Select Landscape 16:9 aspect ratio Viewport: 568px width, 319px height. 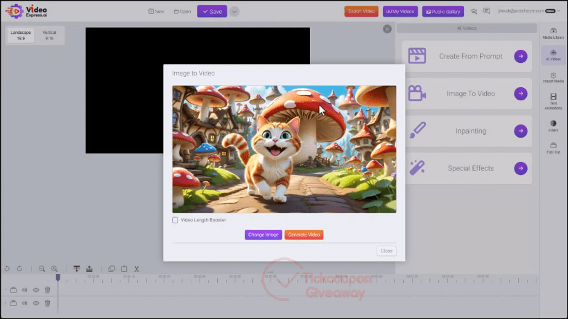(21, 35)
